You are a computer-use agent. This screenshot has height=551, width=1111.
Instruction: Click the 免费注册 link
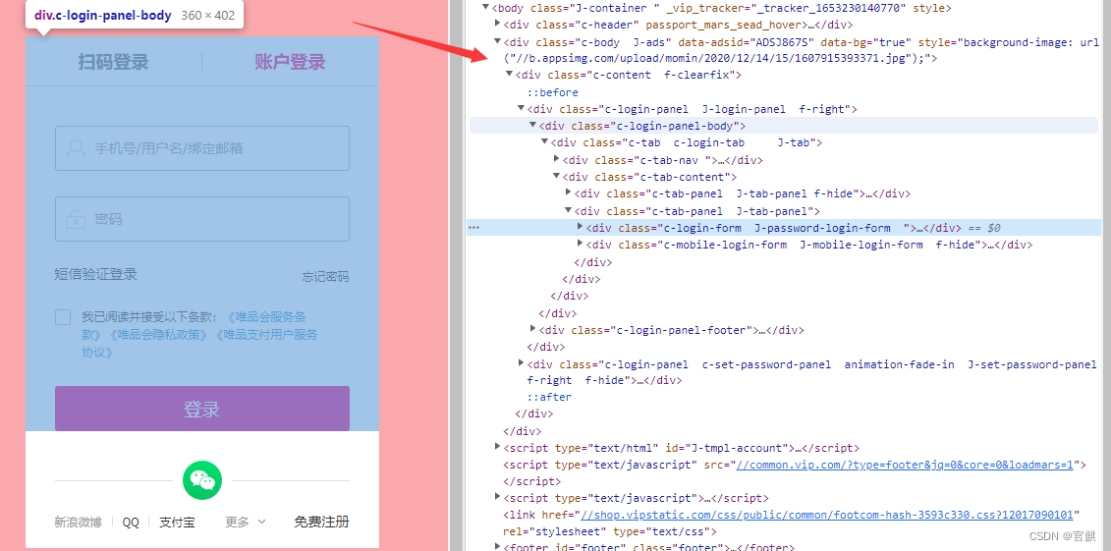pos(321,522)
